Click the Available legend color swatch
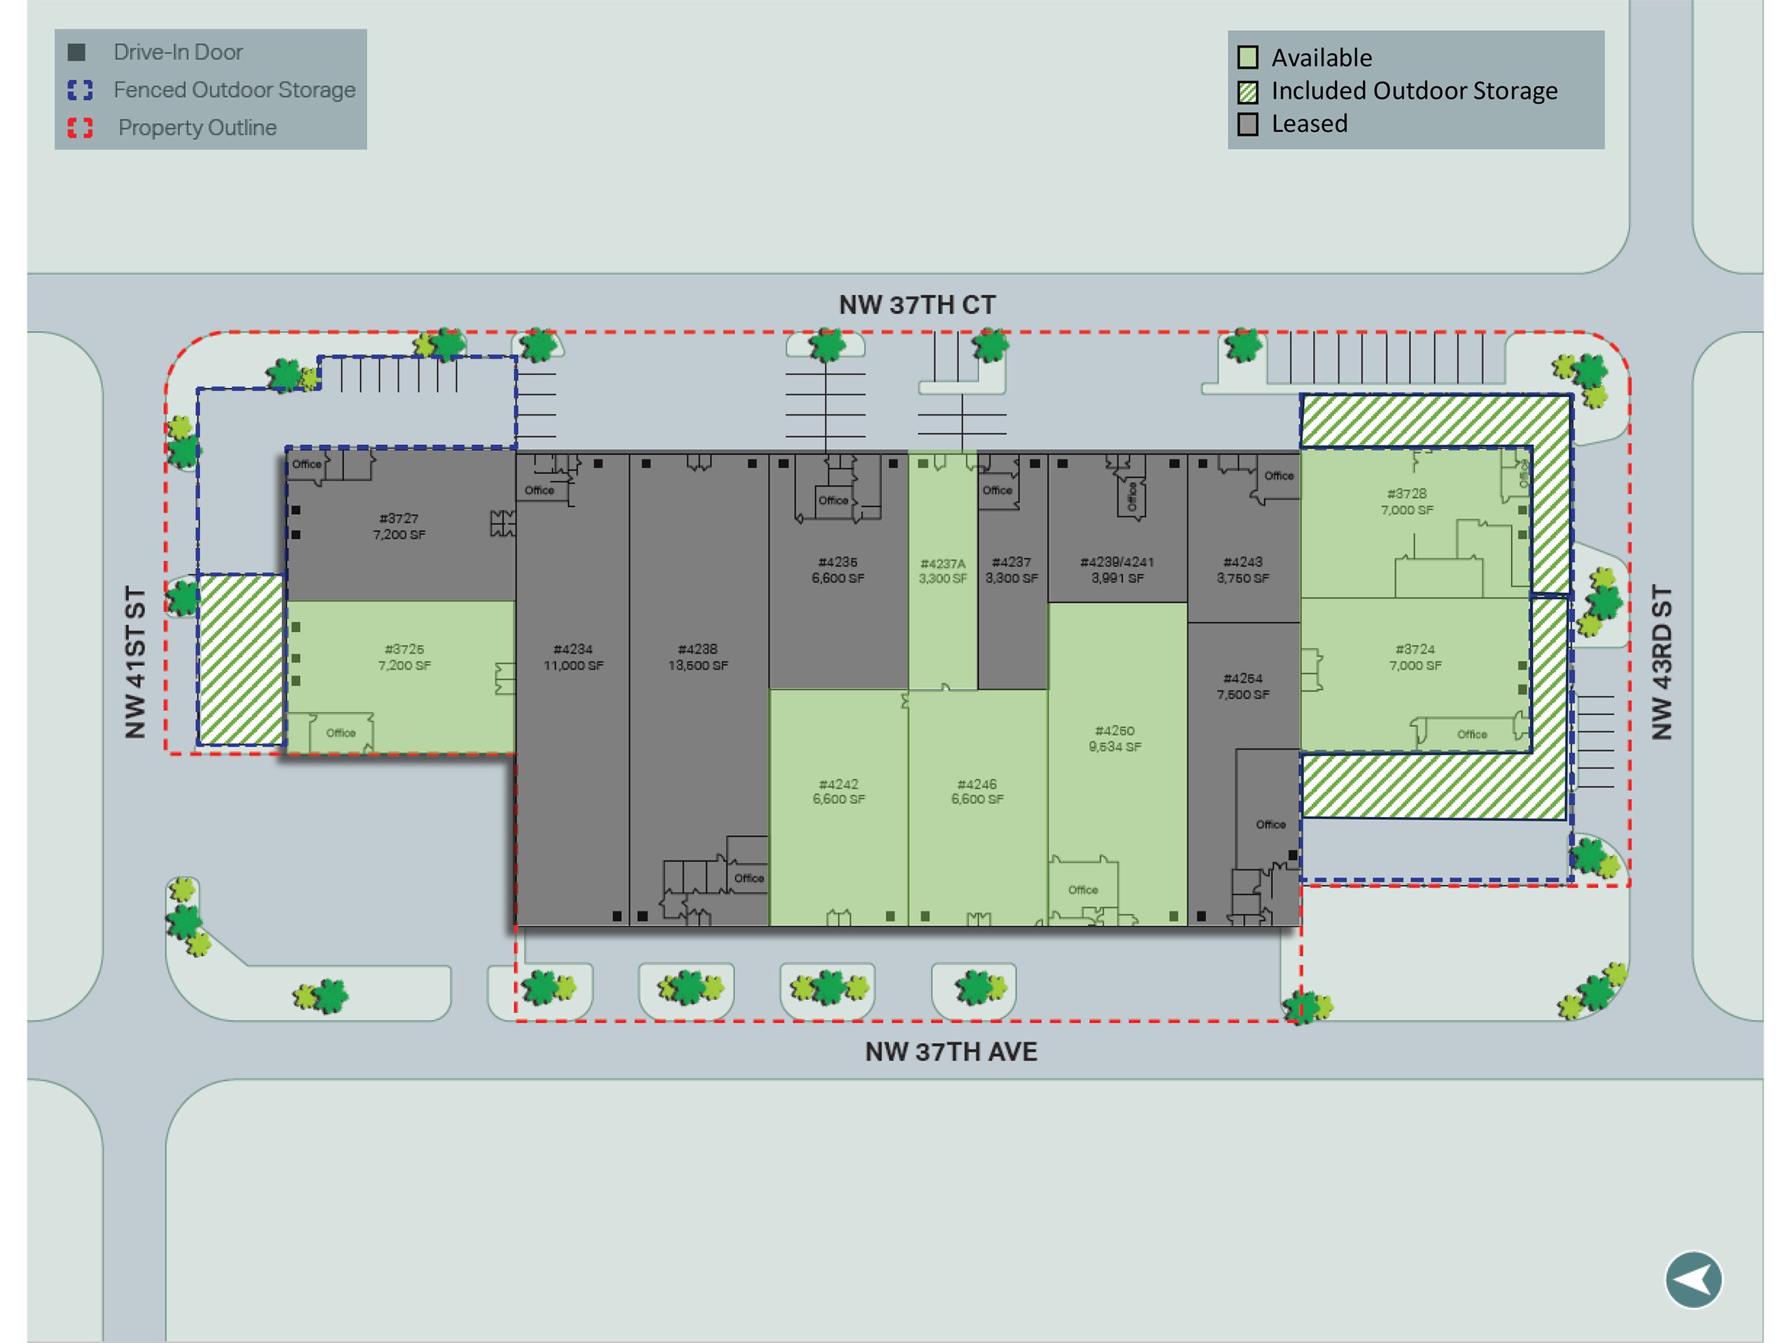The image size is (1791, 1343). [x=1247, y=57]
